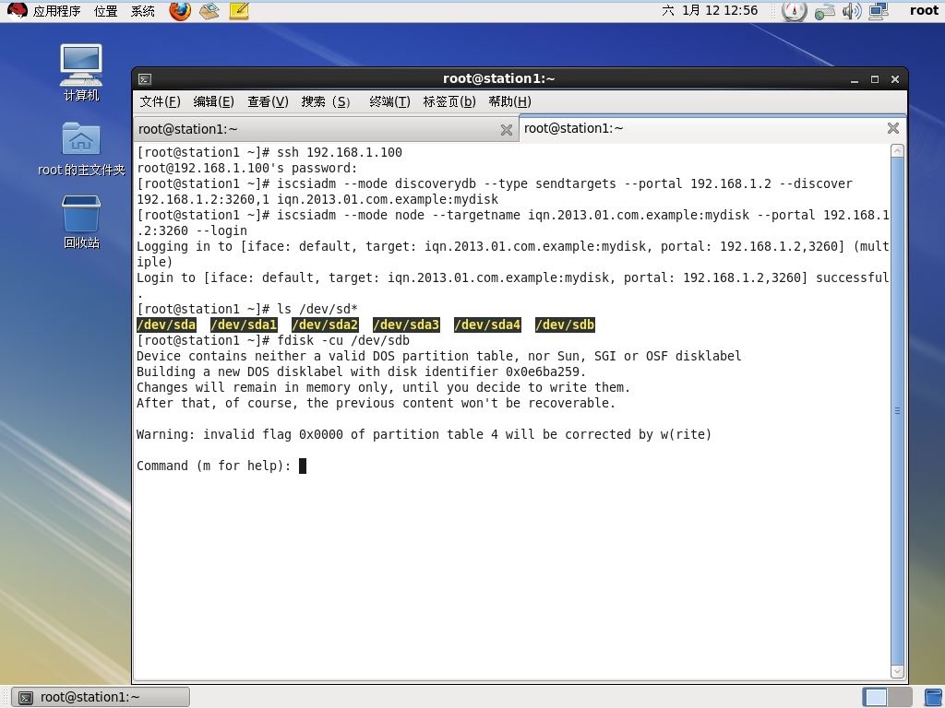Click the ls /dev/sd* command line
Viewport: 945px width, 708px height.
click(x=247, y=310)
